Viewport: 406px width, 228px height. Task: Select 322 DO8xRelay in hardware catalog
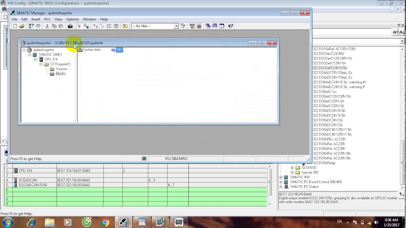[x=324, y=163]
